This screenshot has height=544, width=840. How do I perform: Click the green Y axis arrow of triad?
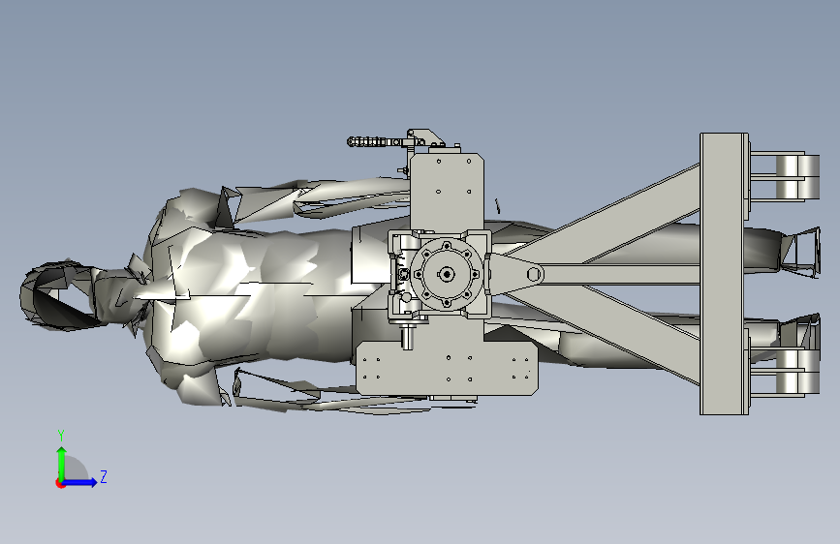coord(62,463)
